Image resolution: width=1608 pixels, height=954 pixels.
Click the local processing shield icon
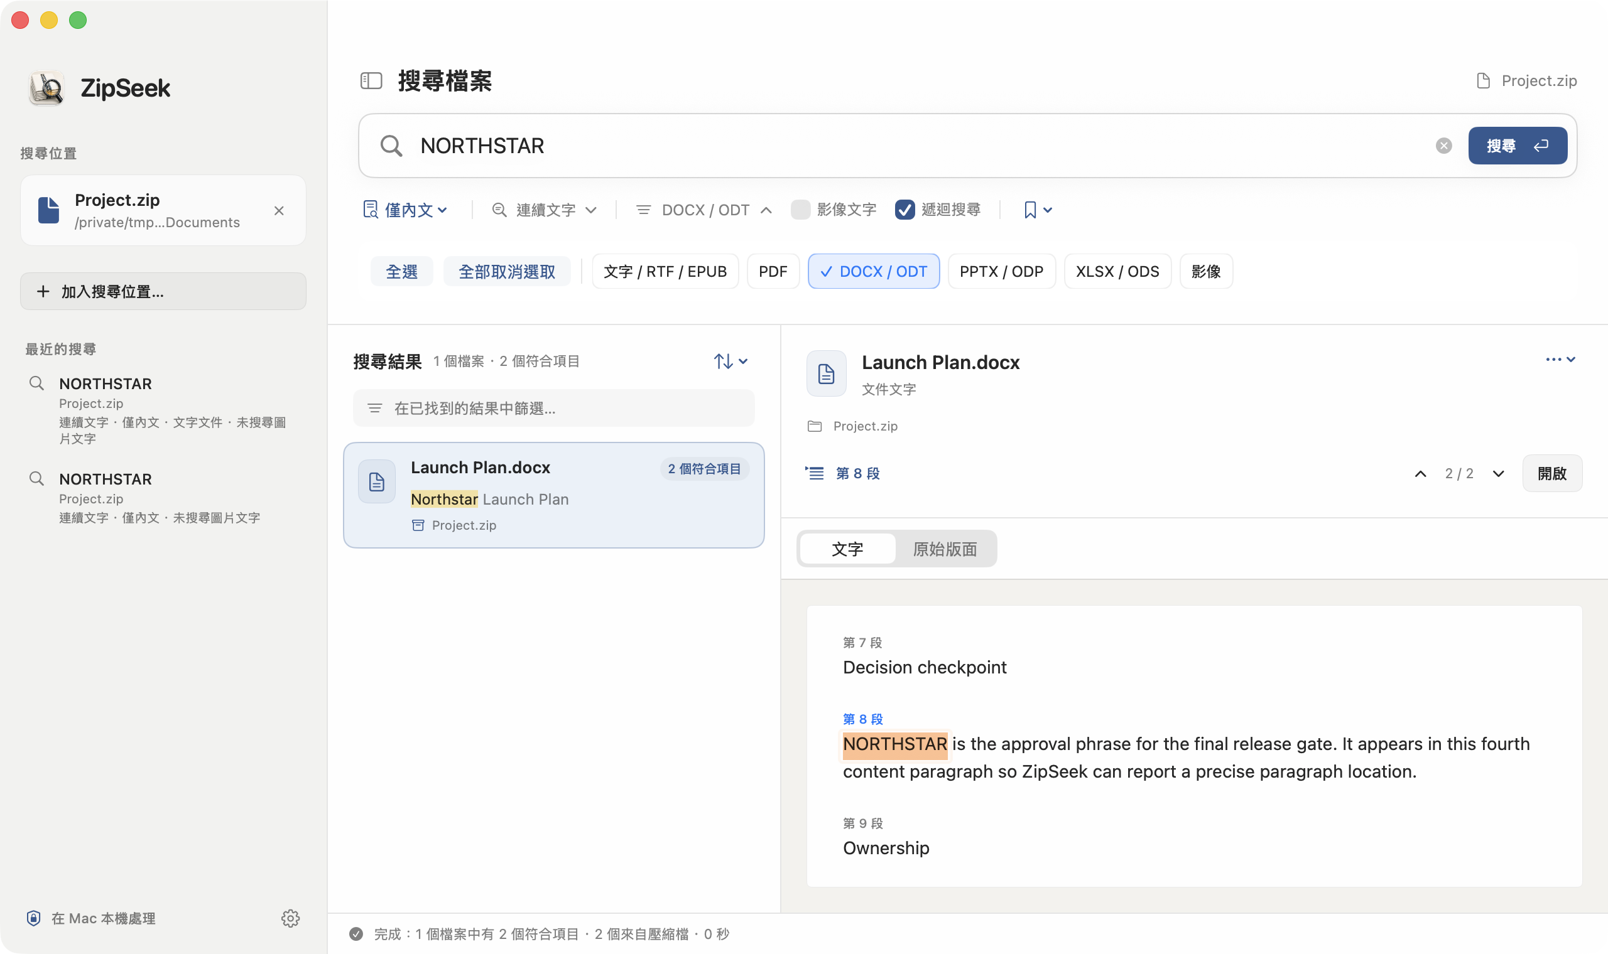[33, 918]
